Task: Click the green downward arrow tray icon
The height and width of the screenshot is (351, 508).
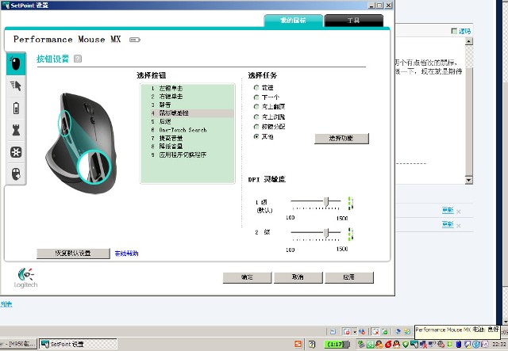Action: pos(450,344)
